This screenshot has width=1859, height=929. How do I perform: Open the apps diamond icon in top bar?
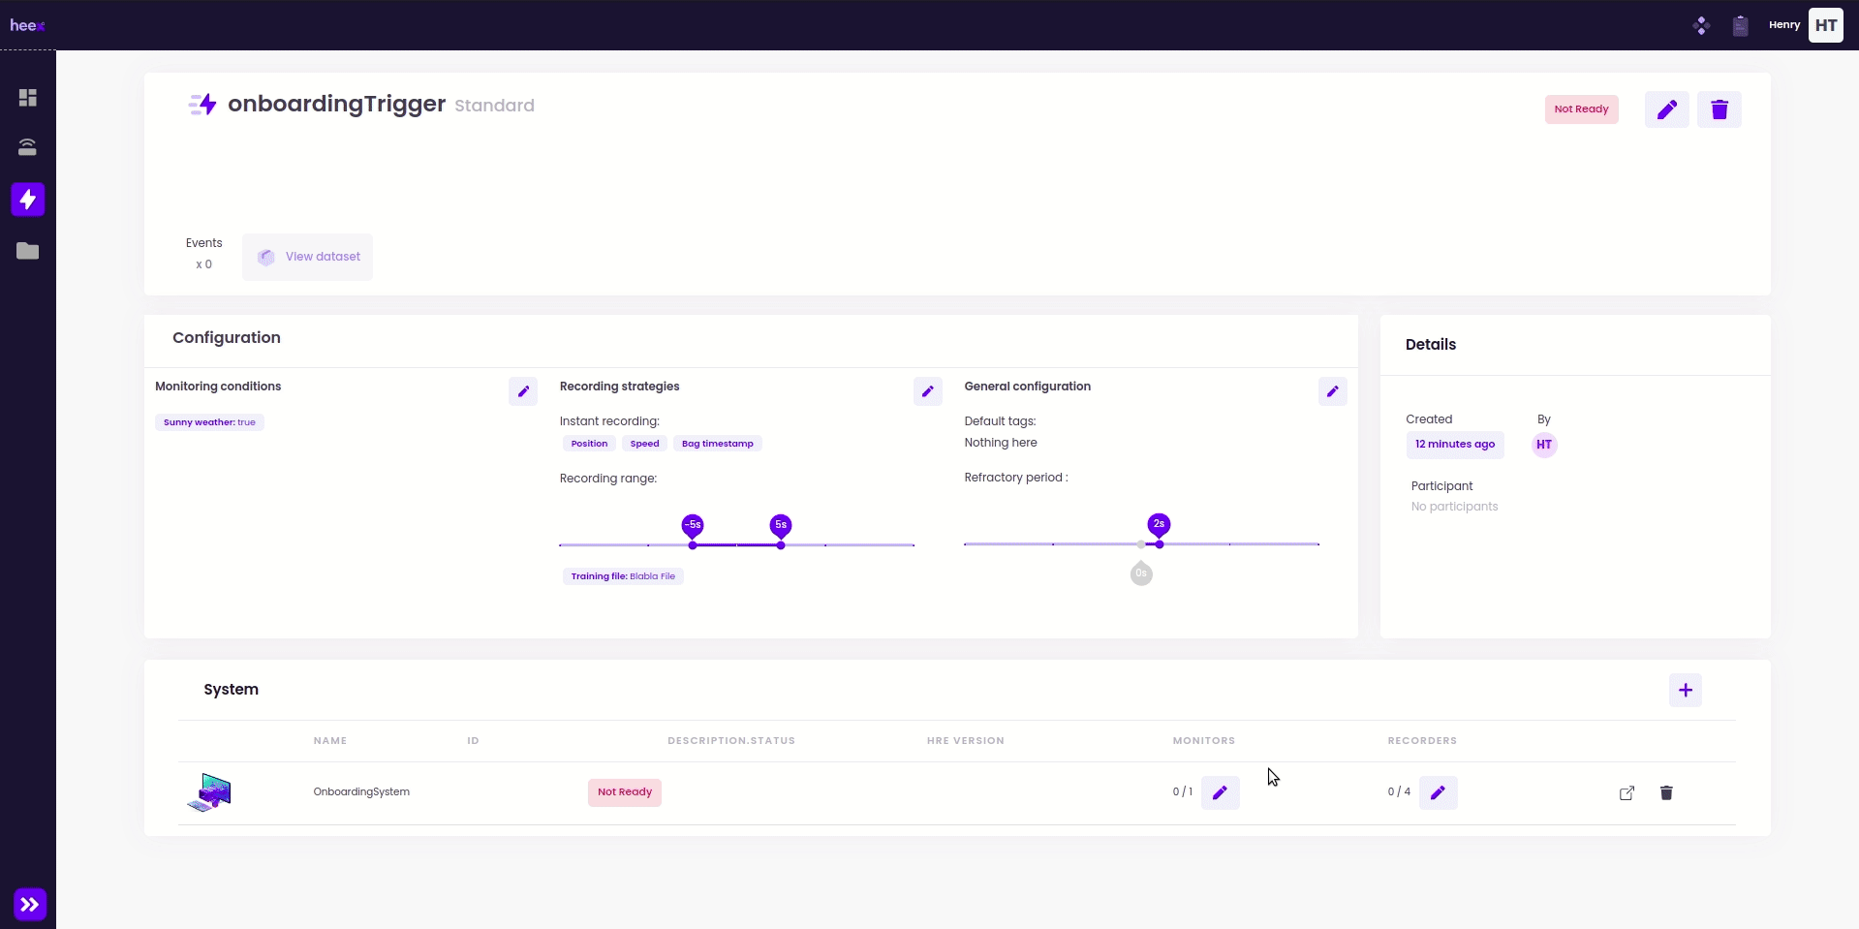1701,25
